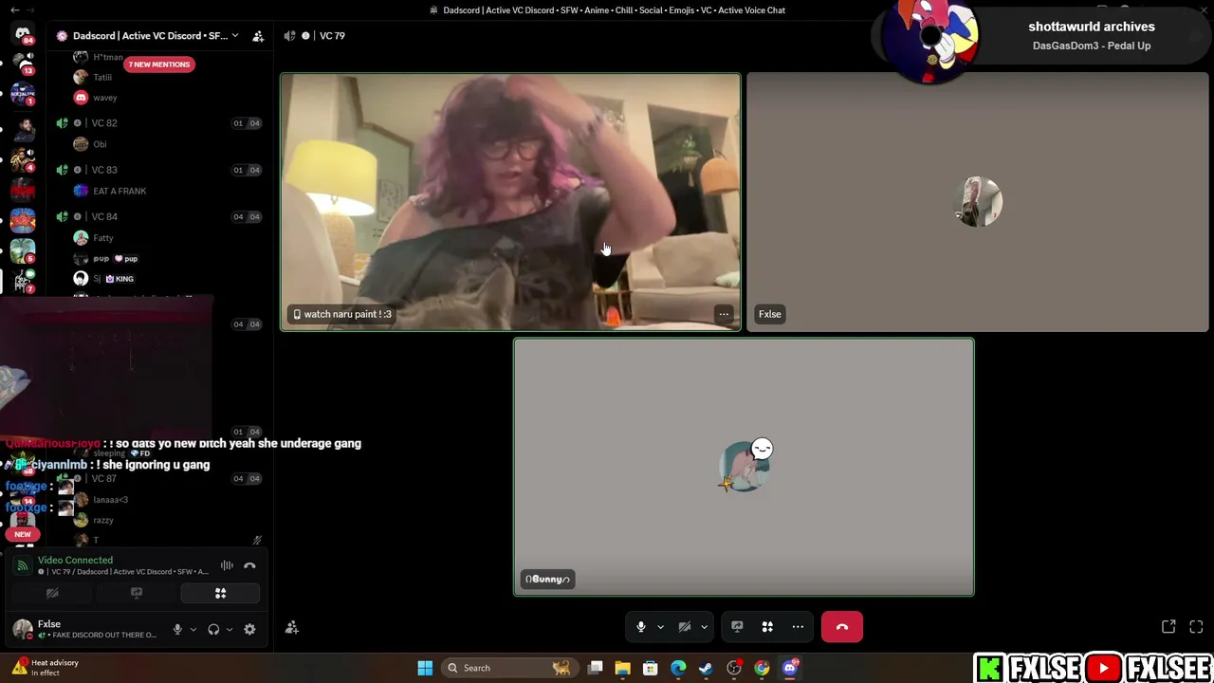Start an activity from the call control bar
The width and height of the screenshot is (1214, 683).
tap(767, 627)
